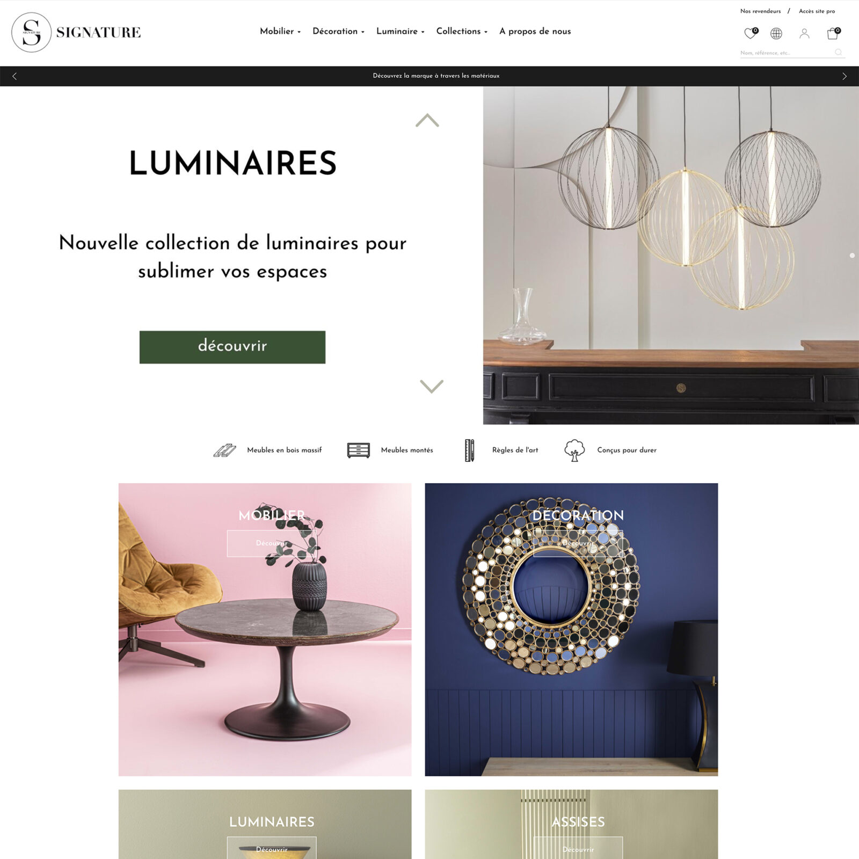Open the wishlist heart icon
859x859 pixels.
tap(751, 33)
